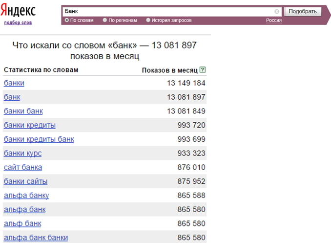
Task: Clear the search field with the X icon
Action: click(276, 11)
